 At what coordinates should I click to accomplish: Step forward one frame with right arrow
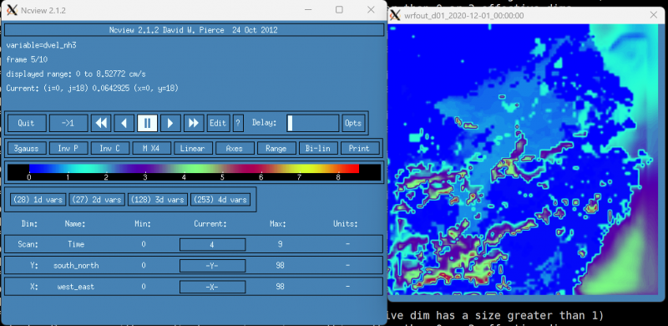pyautogui.click(x=170, y=124)
